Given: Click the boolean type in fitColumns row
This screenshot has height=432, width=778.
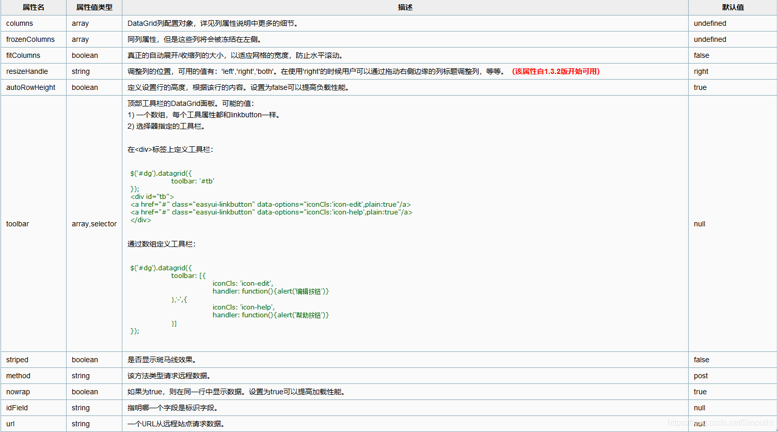Looking at the screenshot, I should pos(85,55).
